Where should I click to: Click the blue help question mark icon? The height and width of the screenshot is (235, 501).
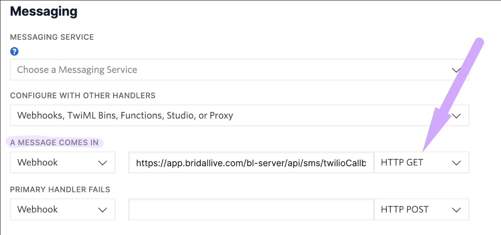(15, 51)
